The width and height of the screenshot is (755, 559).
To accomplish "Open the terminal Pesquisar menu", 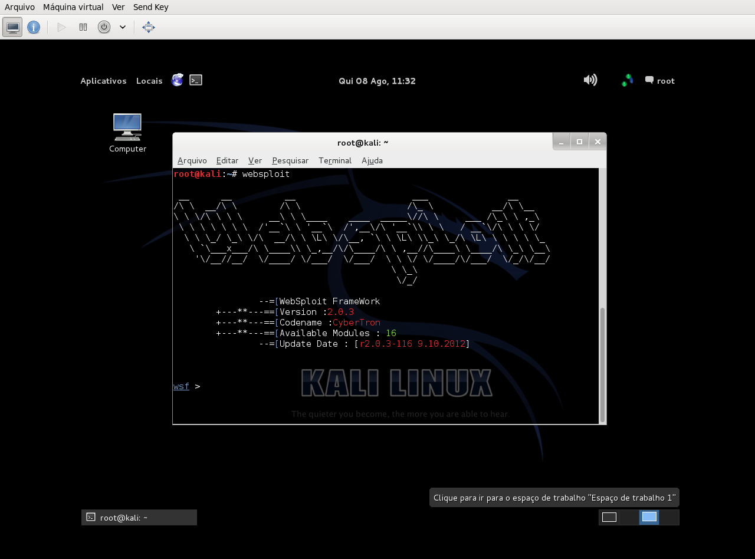I will coord(290,160).
